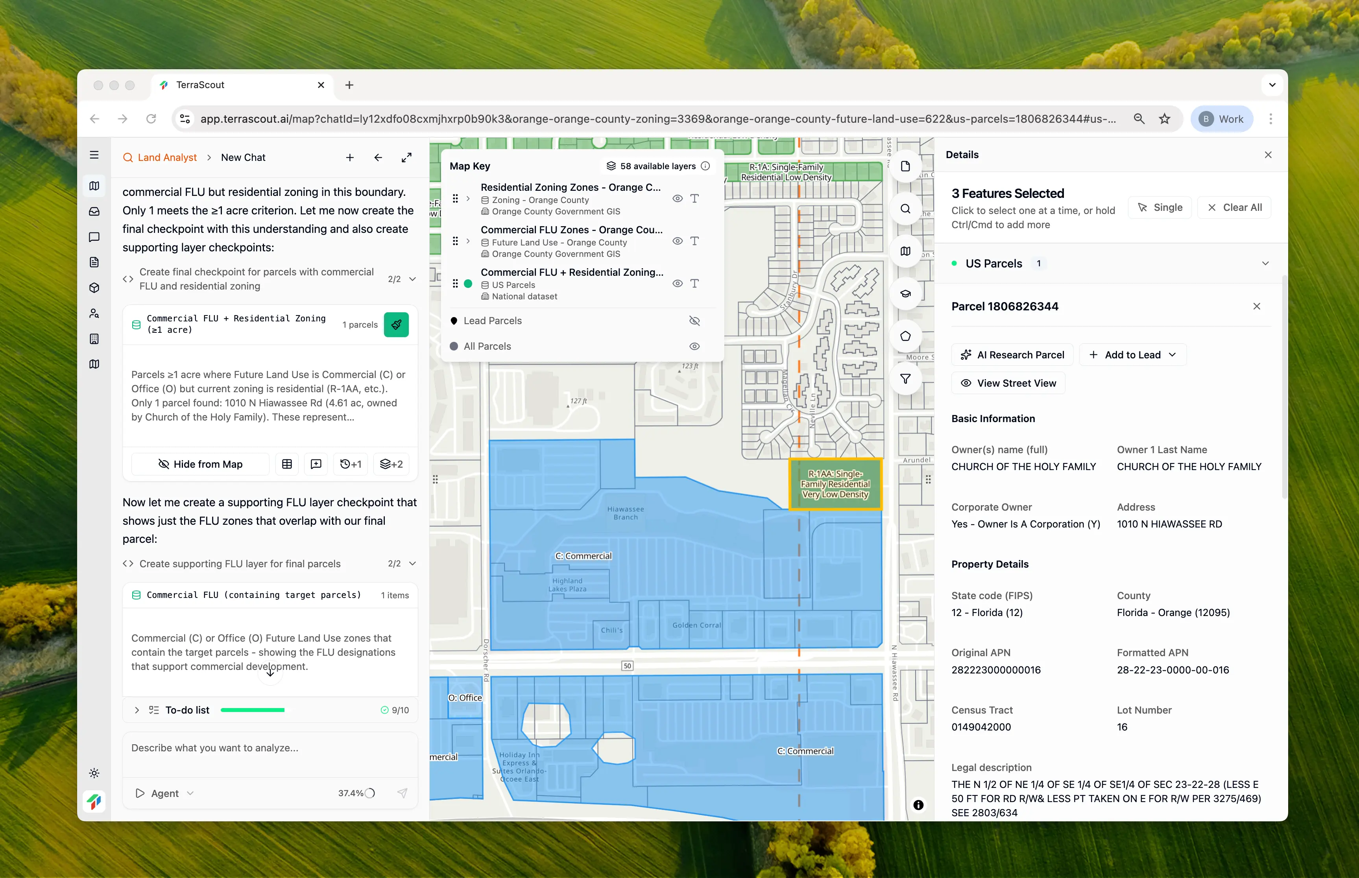Click the green paint icon on checkpoint card
The width and height of the screenshot is (1359, 878).
(396, 325)
